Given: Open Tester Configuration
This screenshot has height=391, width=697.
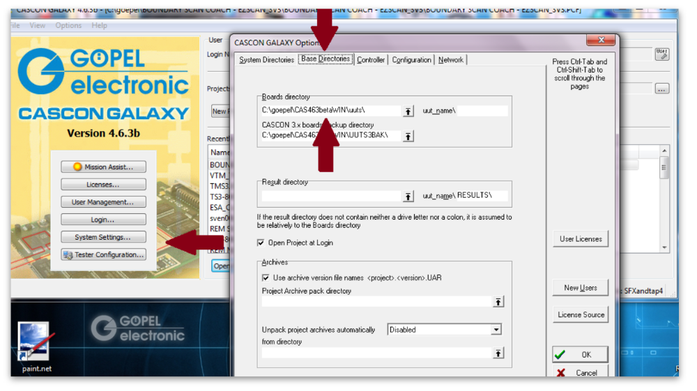Looking at the screenshot, I should coord(104,254).
